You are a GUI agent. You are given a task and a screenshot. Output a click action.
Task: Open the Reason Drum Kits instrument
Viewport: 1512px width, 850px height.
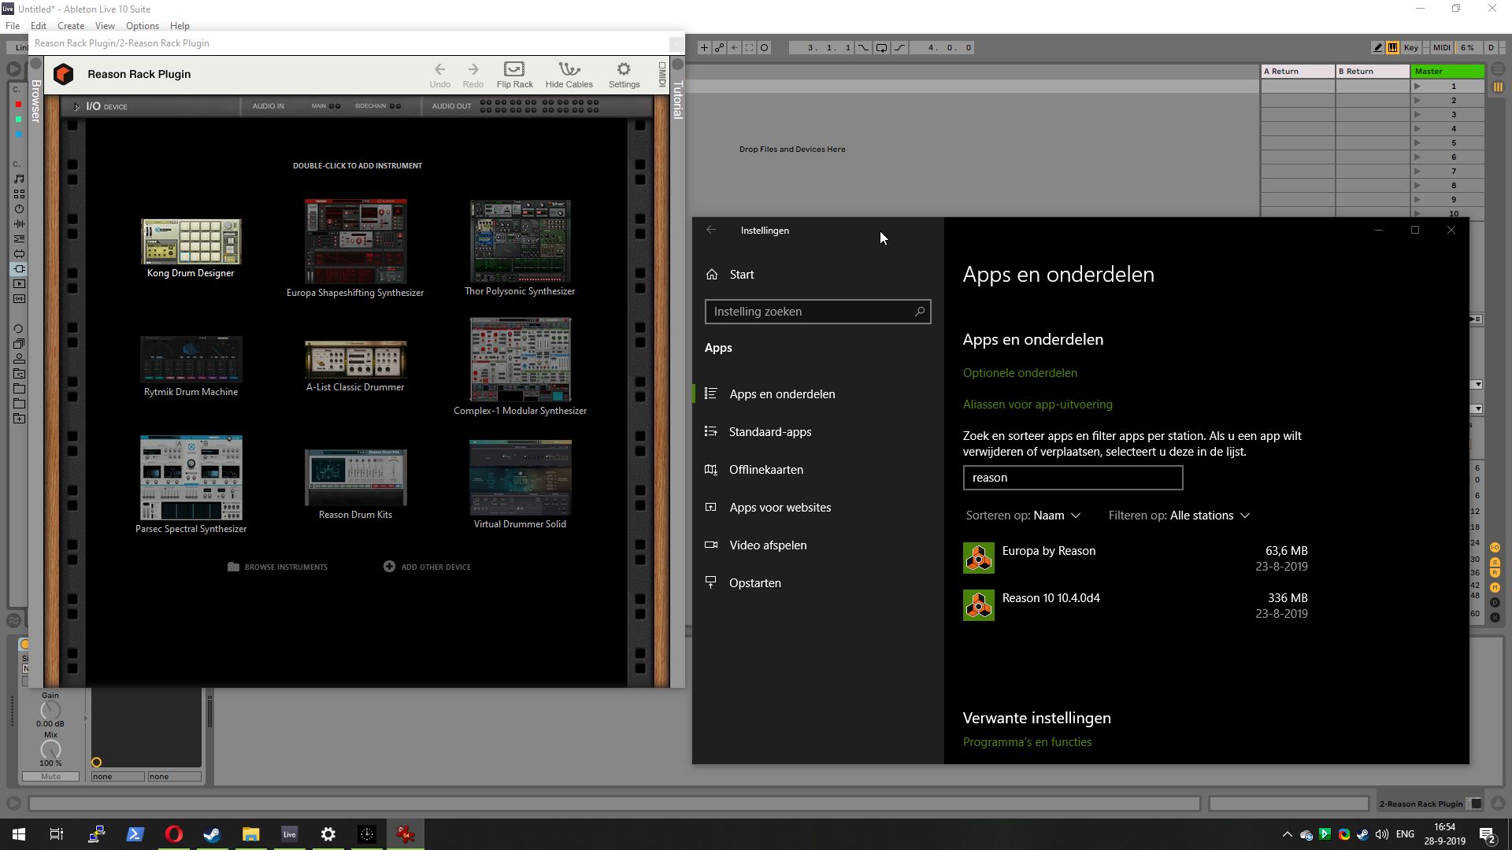(355, 478)
